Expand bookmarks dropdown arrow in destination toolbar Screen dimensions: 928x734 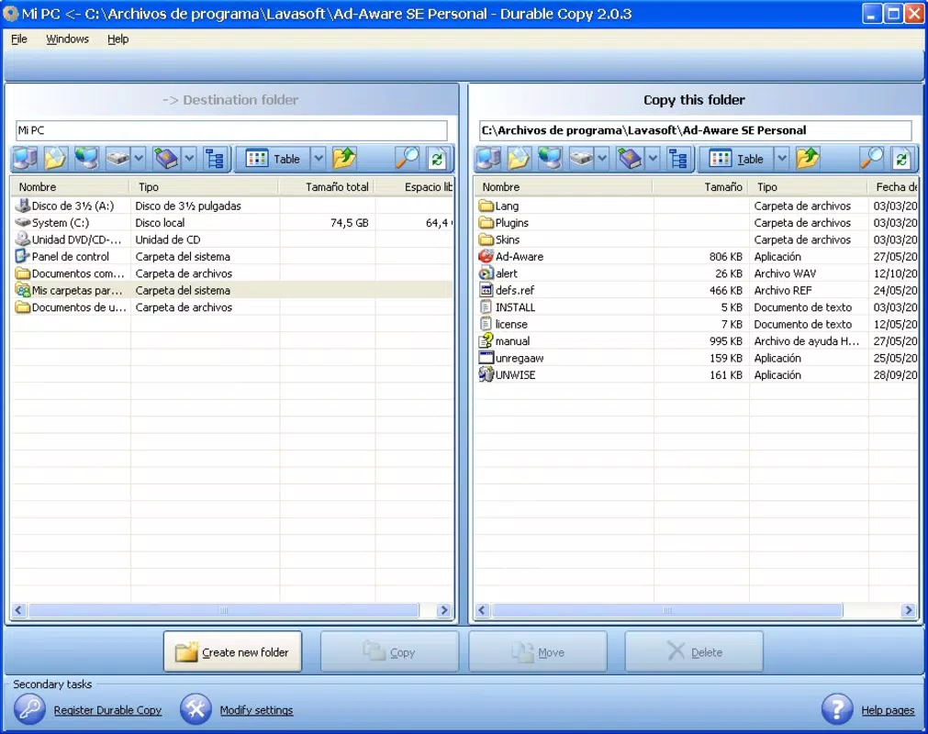point(189,159)
